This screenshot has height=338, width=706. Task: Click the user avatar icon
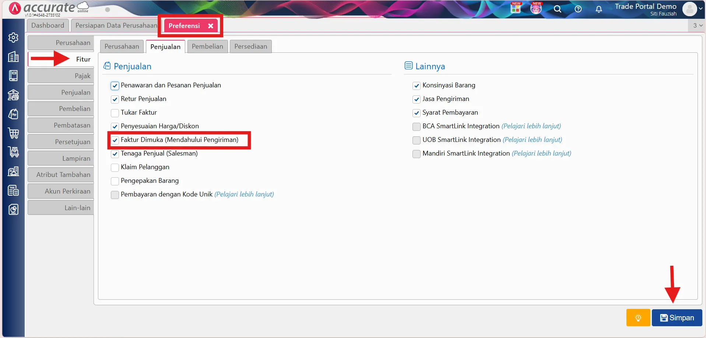[689, 9]
